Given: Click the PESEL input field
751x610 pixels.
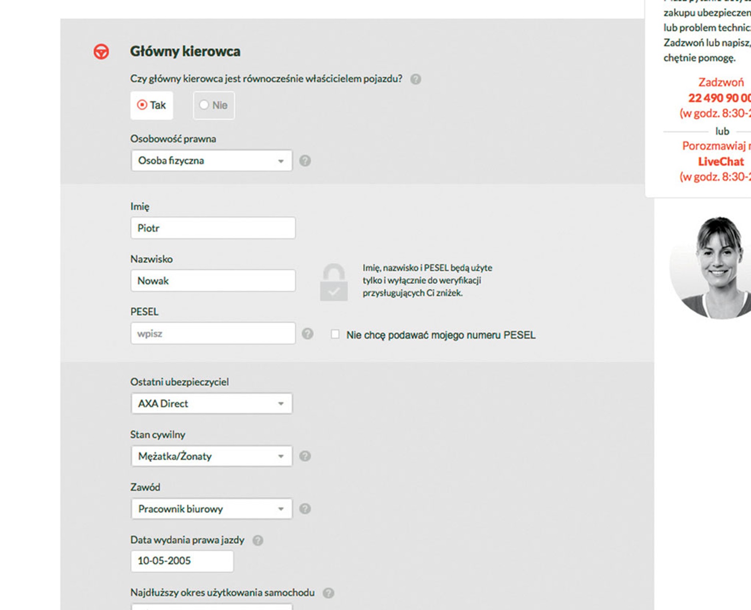Looking at the screenshot, I should pos(213,334).
